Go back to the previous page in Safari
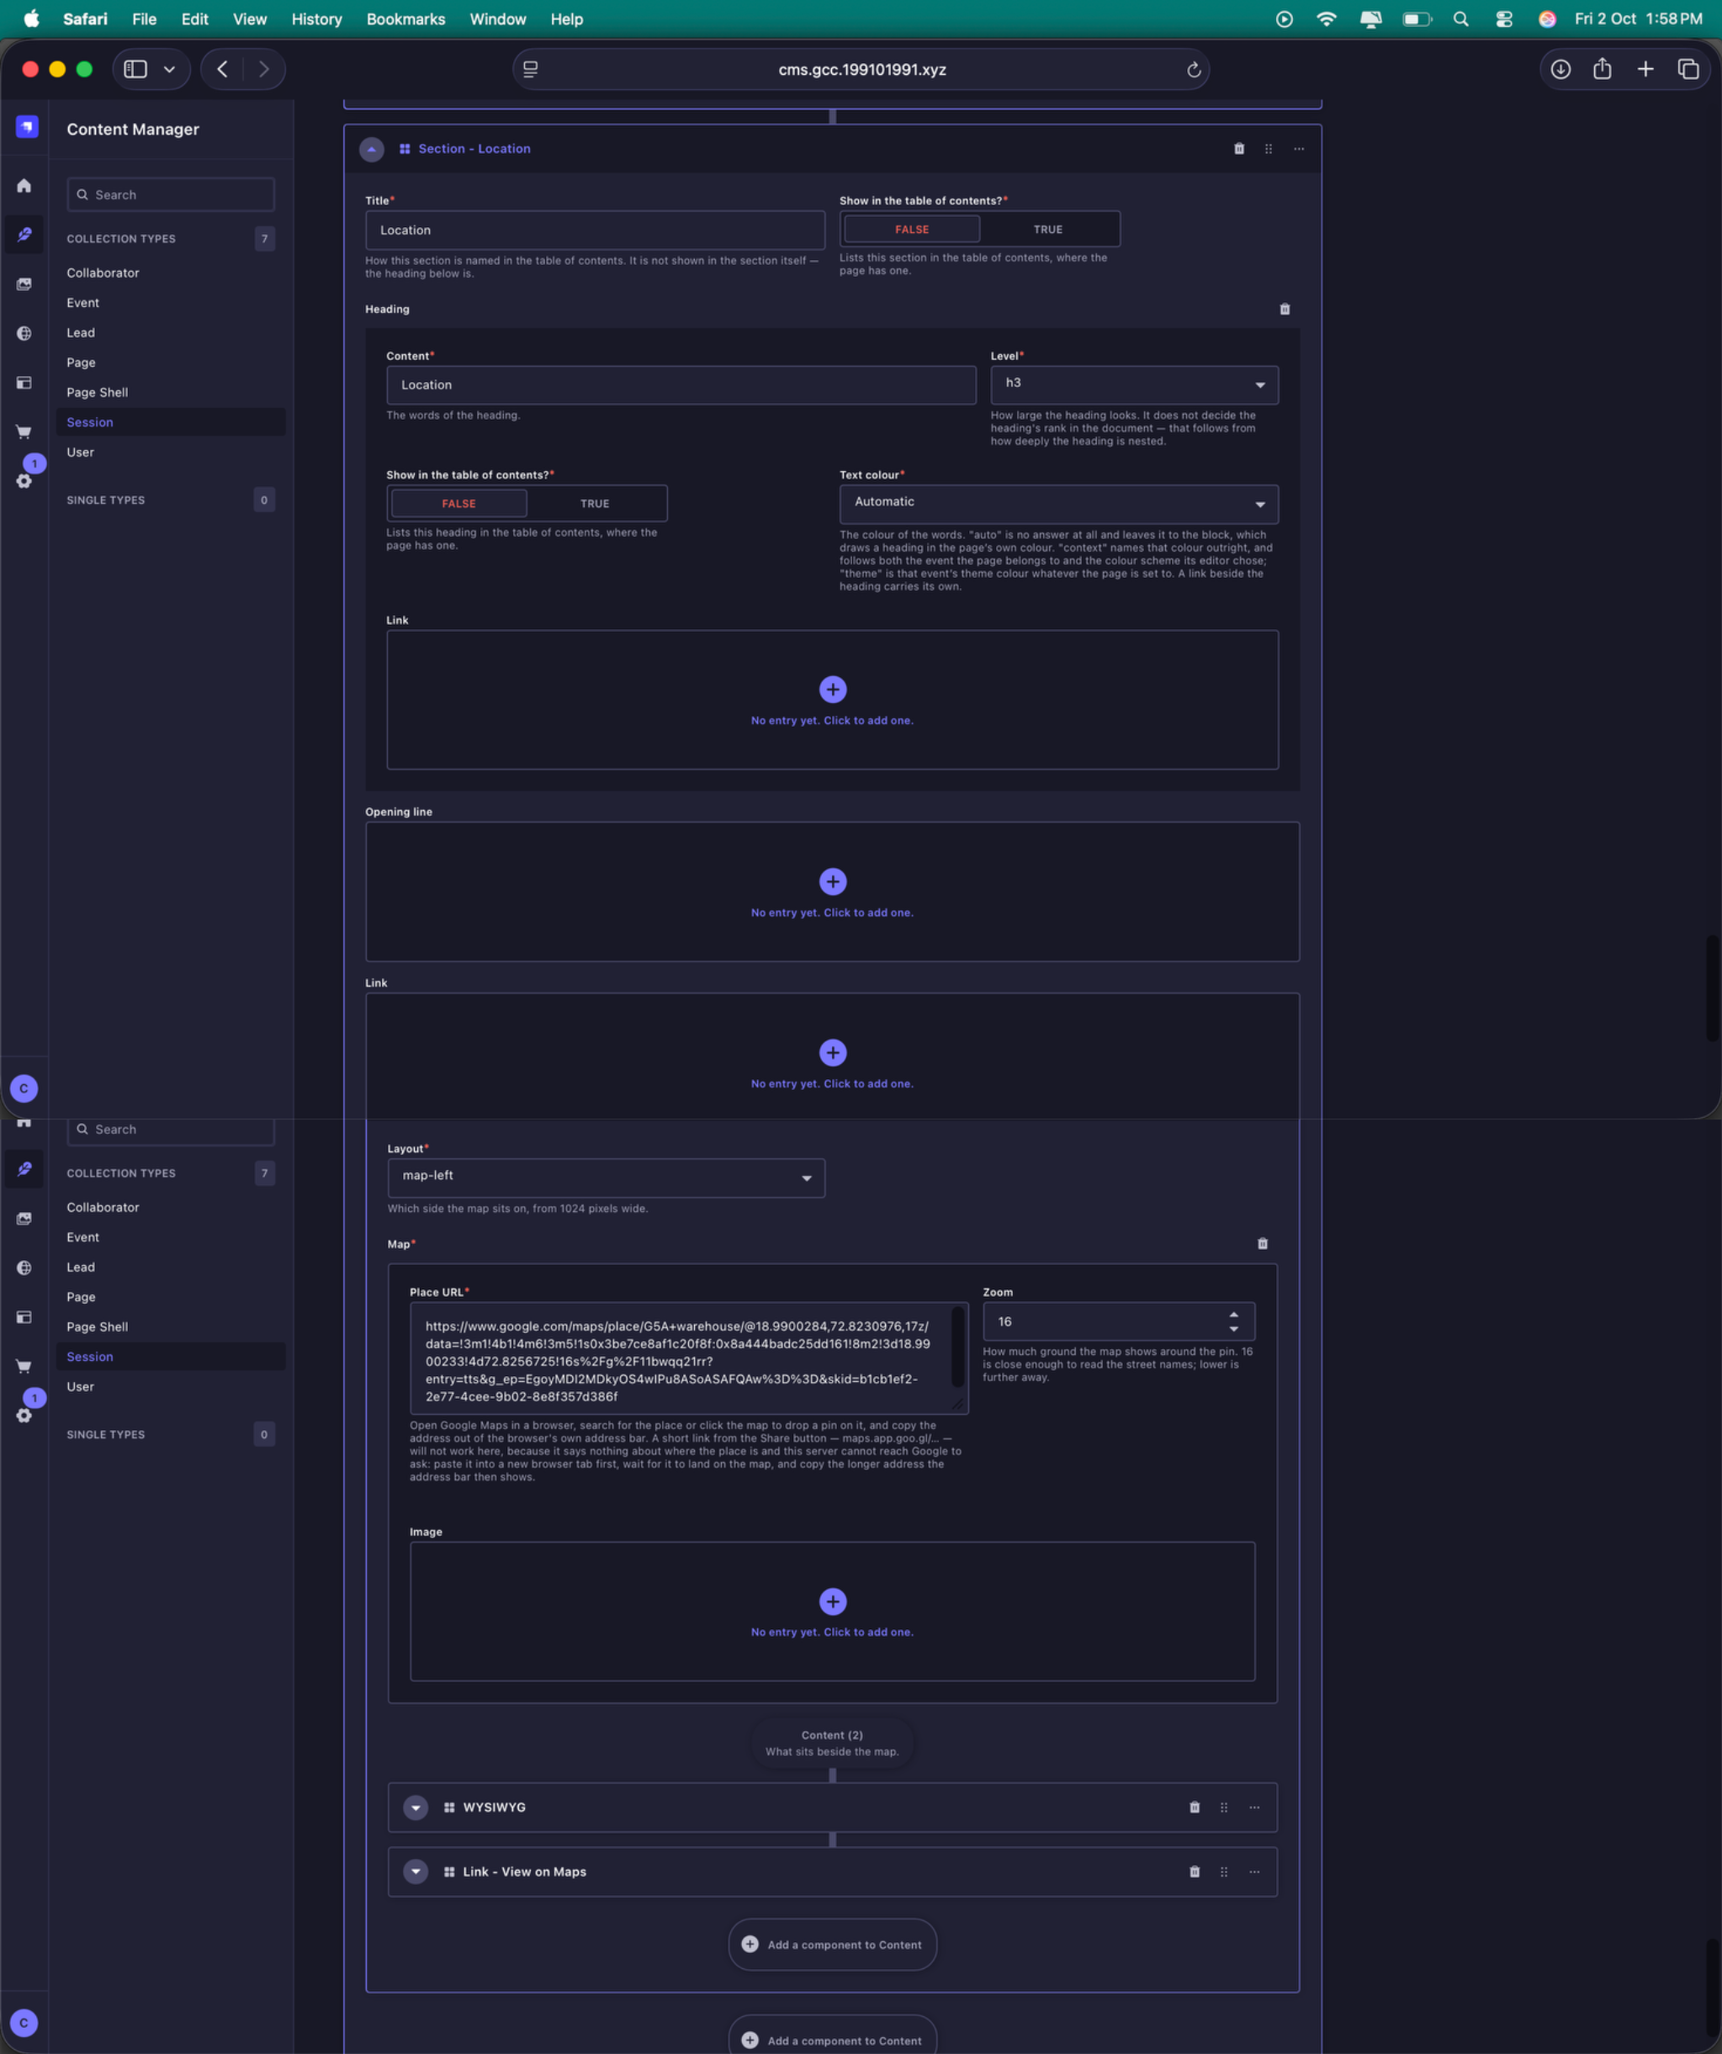Viewport: 1722px width, 2054px height. pos(223,68)
